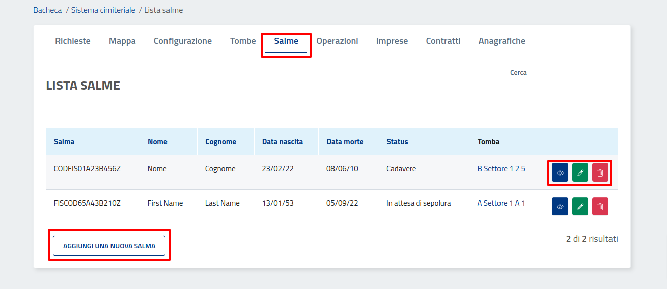Viewport: 667px width, 289px height.
Task: Edit the FISCOD65A43B210Z salma record
Action: 580,206
